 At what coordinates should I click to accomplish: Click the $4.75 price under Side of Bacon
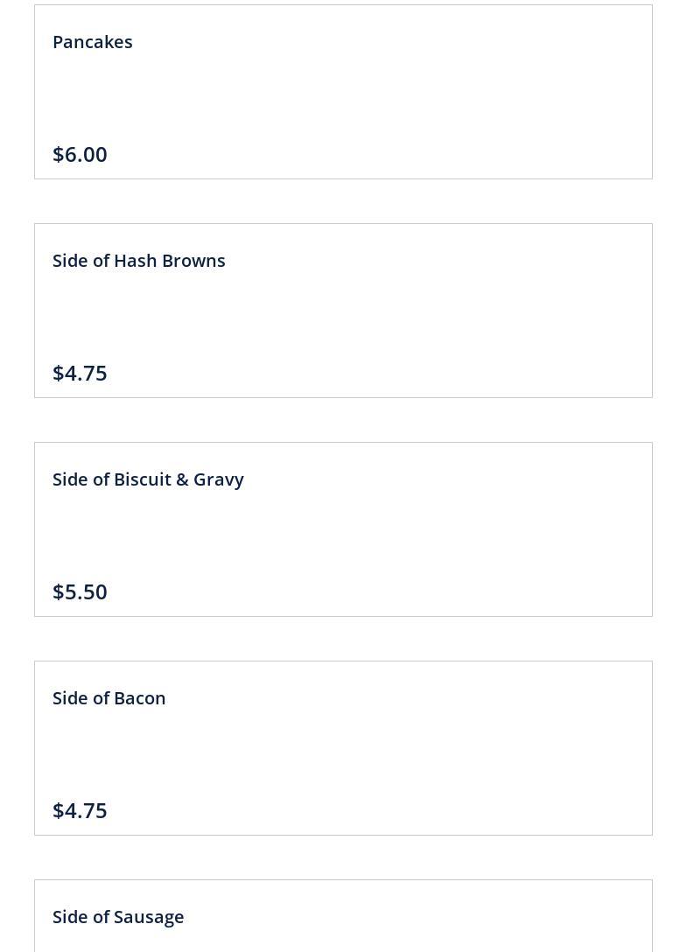80,810
